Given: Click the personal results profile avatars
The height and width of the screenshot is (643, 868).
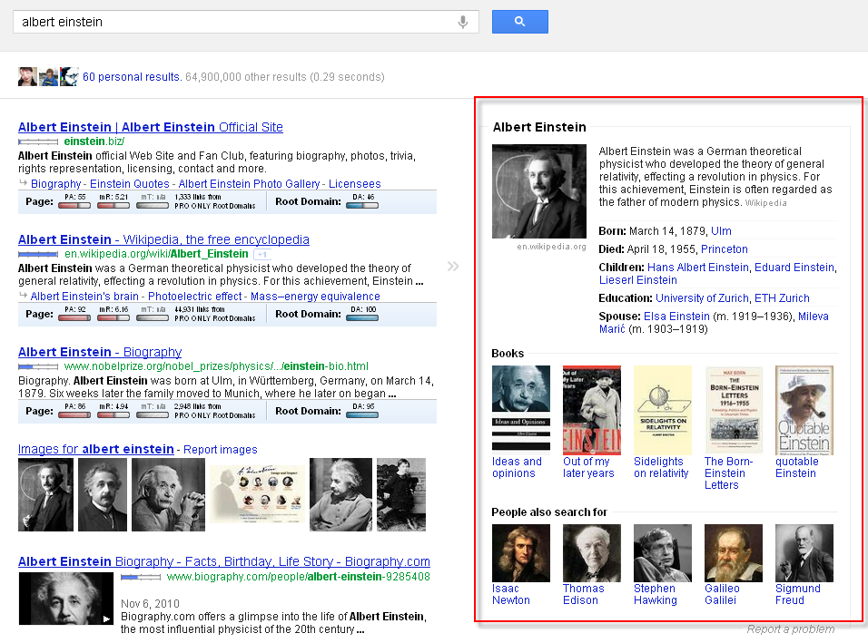Looking at the screenshot, I should [48, 77].
